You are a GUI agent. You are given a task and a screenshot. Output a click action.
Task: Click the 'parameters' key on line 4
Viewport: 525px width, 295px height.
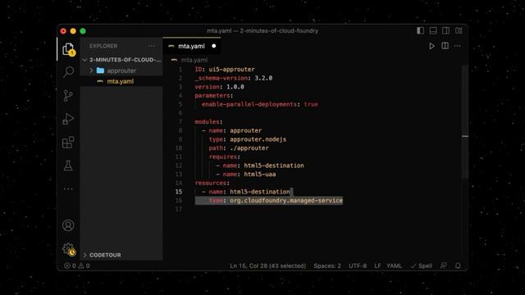tap(212, 96)
